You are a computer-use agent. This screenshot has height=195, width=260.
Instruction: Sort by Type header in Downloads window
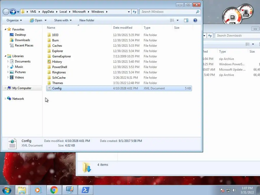click(233, 51)
